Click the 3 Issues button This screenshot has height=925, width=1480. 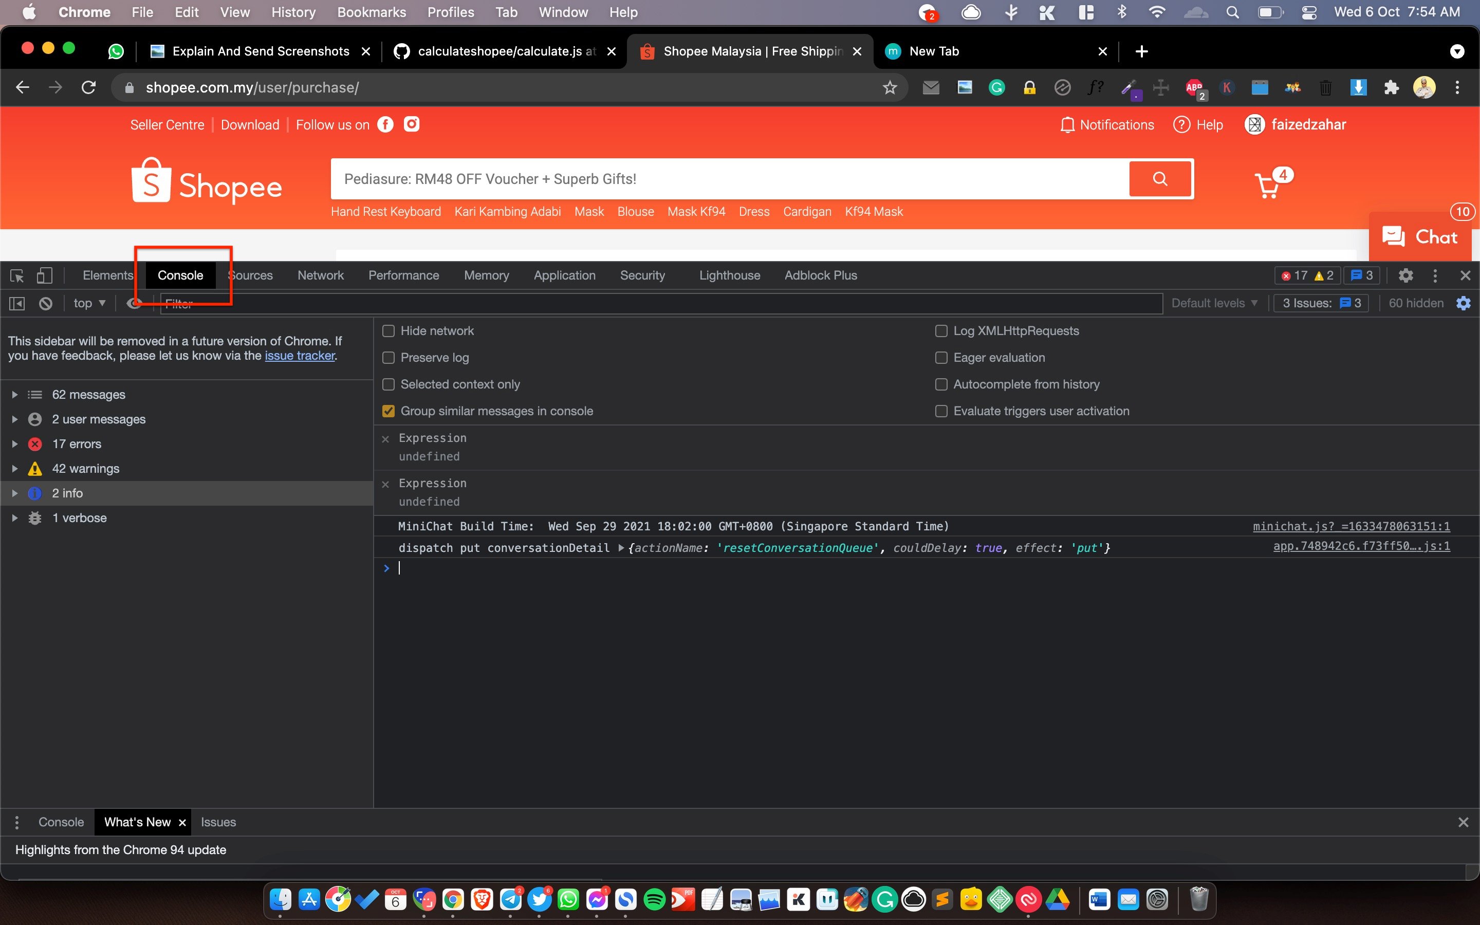1322,303
